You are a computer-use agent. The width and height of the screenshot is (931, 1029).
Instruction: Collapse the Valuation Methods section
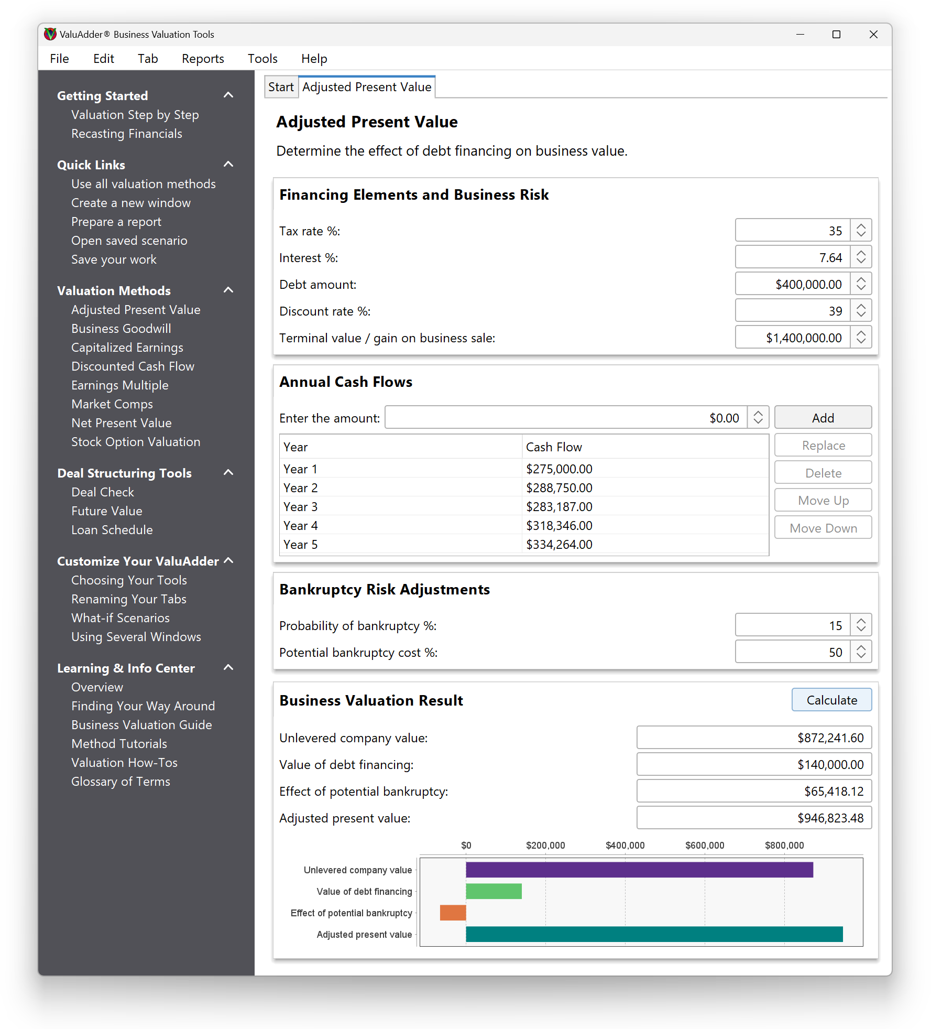228,289
